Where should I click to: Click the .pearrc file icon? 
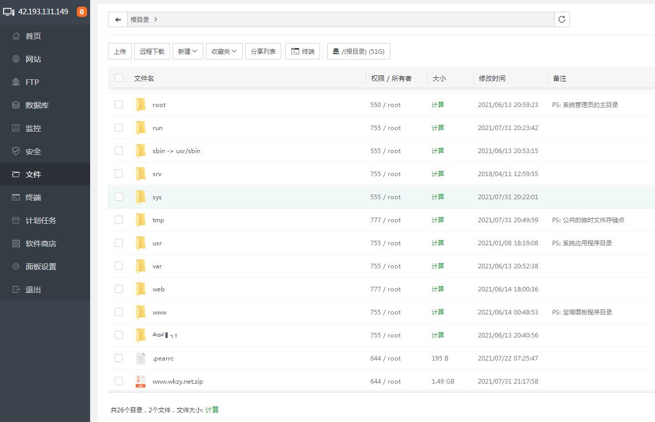141,358
